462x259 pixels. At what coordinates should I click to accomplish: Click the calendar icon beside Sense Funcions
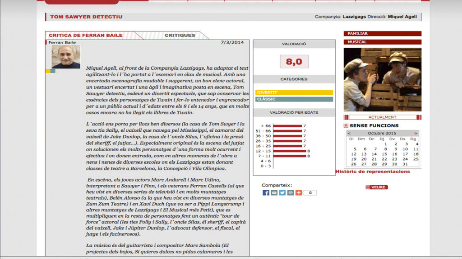[x=346, y=126]
